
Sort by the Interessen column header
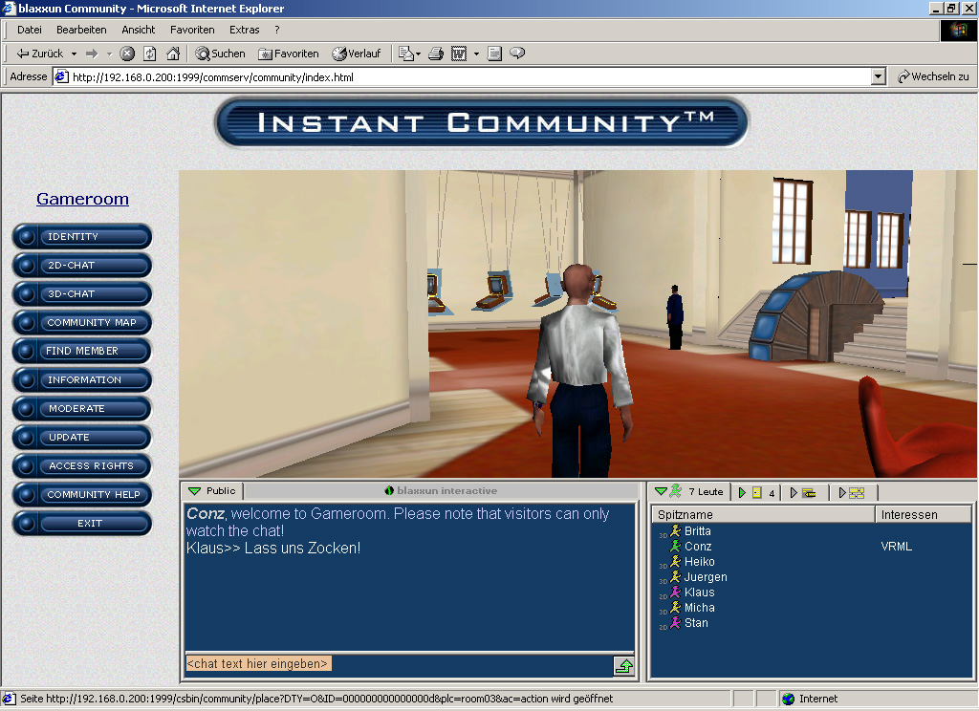point(924,514)
